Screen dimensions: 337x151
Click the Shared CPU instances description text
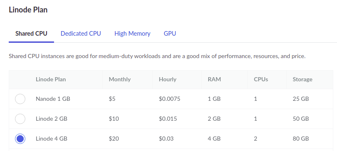coord(157,56)
